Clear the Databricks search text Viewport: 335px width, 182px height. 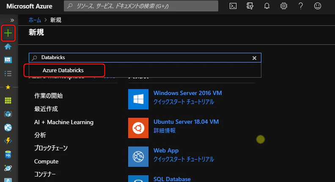pyautogui.click(x=254, y=58)
